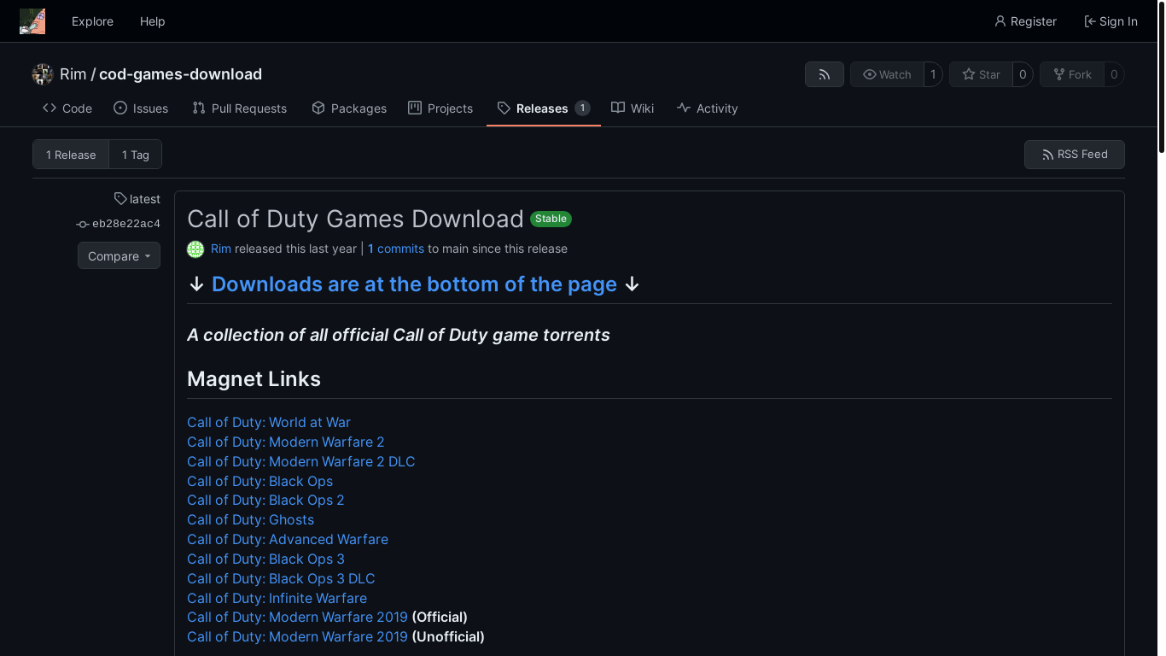Open the Infinite Warfare magnet link

(277, 598)
